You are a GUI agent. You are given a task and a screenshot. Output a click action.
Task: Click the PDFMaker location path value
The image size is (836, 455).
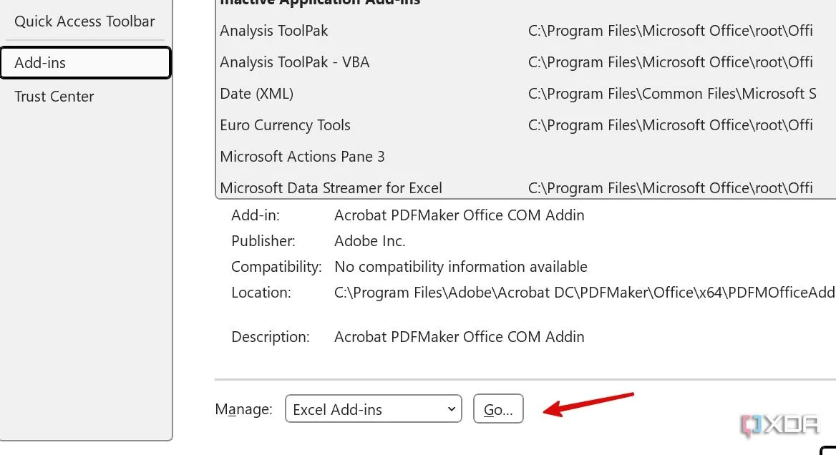coord(584,293)
